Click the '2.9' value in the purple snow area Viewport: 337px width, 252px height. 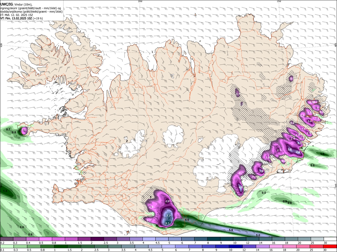167,201
